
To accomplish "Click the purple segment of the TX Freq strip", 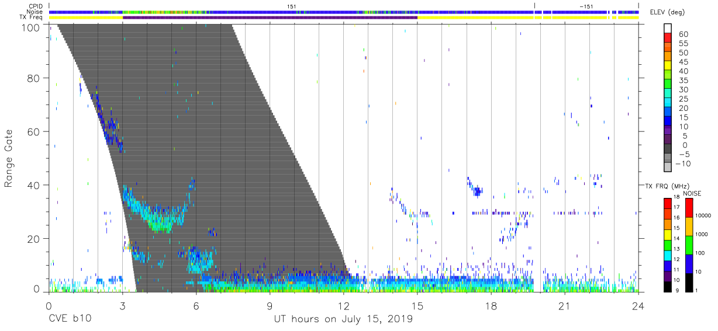I will (x=270, y=18).
